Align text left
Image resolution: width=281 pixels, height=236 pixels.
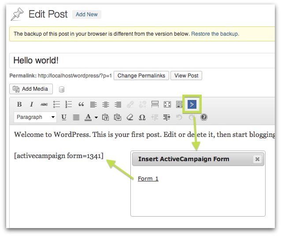click(x=93, y=104)
